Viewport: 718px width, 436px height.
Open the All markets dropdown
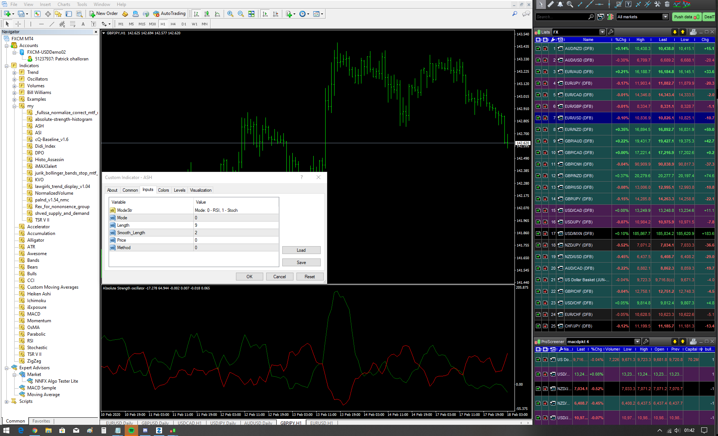[x=665, y=17]
